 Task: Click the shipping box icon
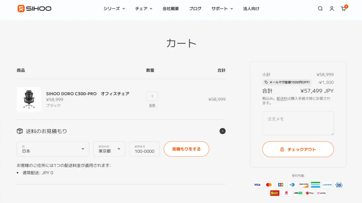[x=20, y=131]
